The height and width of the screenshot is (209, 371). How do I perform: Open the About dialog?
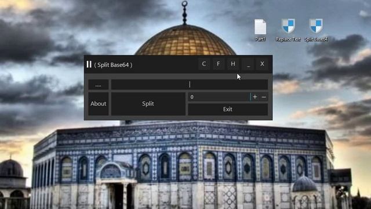click(99, 104)
